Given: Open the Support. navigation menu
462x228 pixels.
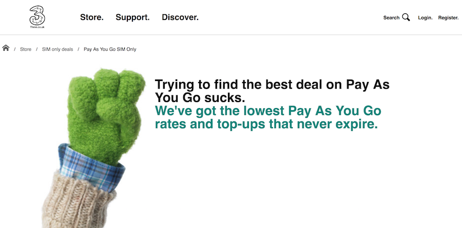Looking at the screenshot, I should tap(132, 17).
